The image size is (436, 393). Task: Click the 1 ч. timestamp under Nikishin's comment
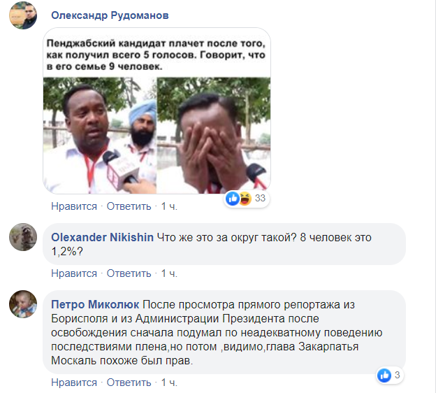[169, 273]
